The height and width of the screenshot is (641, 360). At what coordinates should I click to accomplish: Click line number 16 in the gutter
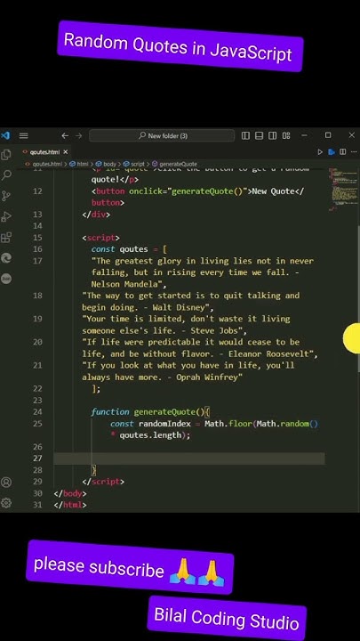[37, 249]
